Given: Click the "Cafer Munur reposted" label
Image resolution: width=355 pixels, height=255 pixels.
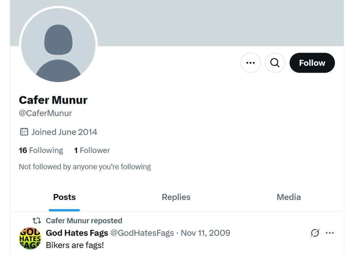Looking at the screenshot, I should tap(84, 221).
